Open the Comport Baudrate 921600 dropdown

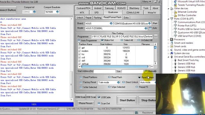57,12
